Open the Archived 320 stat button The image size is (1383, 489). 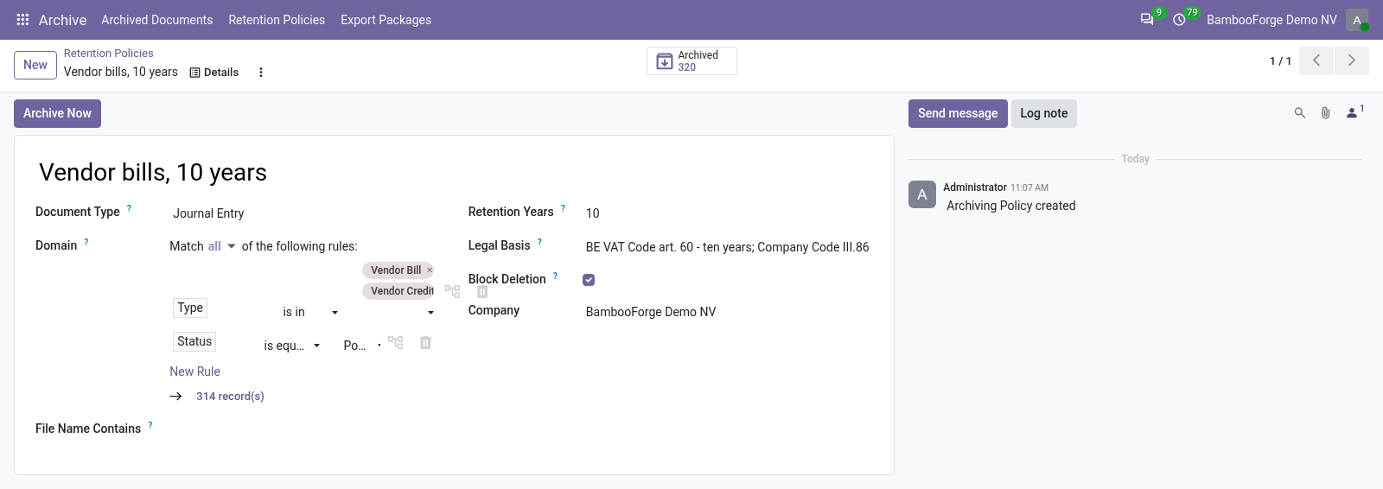point(691,60)
